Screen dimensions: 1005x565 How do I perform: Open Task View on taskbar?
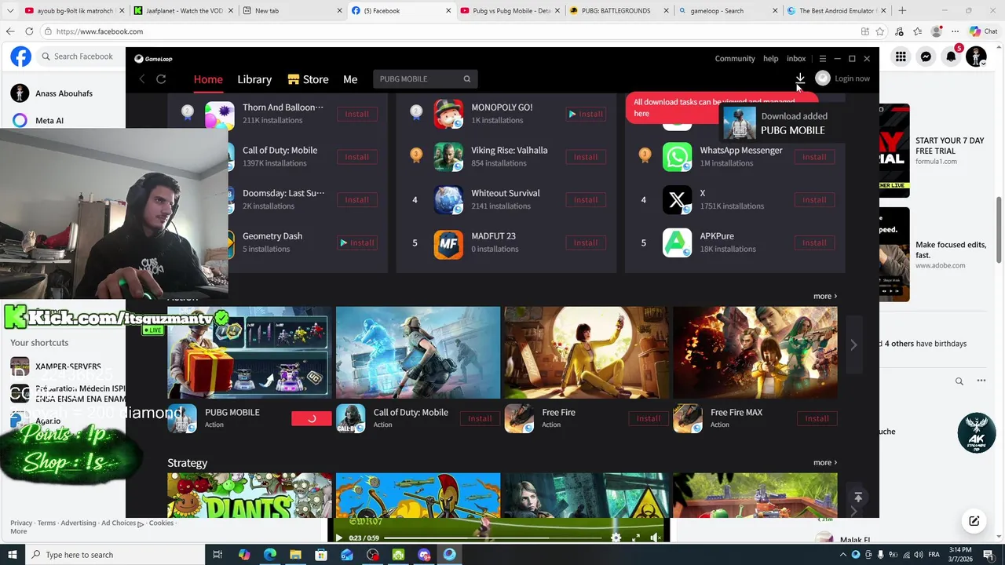pos(218,555)
